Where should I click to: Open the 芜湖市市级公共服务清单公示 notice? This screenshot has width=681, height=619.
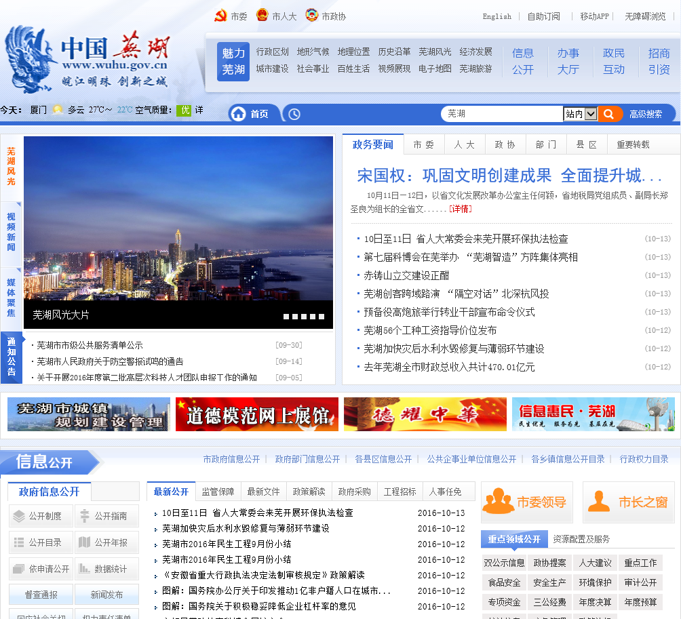(90, 345)
